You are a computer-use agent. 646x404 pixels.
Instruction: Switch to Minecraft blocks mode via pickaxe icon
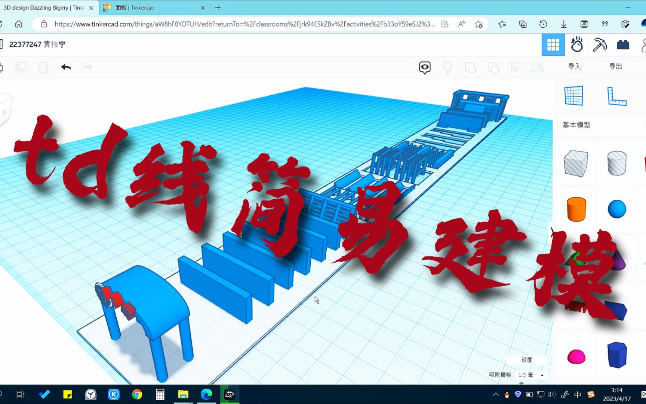click(600, 44)
